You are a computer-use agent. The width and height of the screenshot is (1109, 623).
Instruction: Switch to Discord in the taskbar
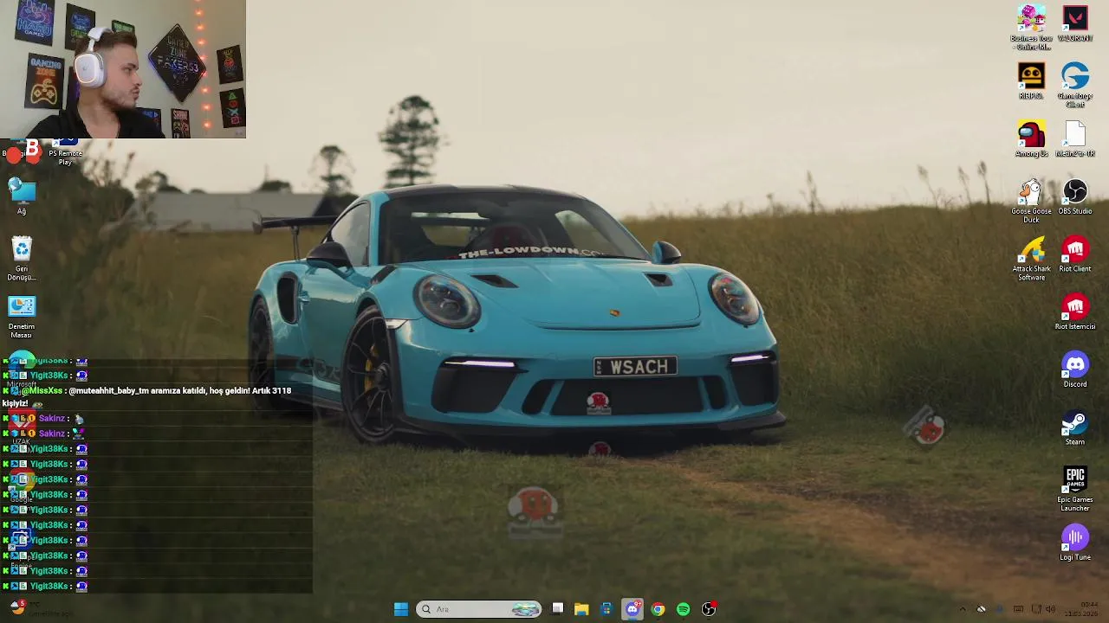pyautogui.click(x=632, y=609)
